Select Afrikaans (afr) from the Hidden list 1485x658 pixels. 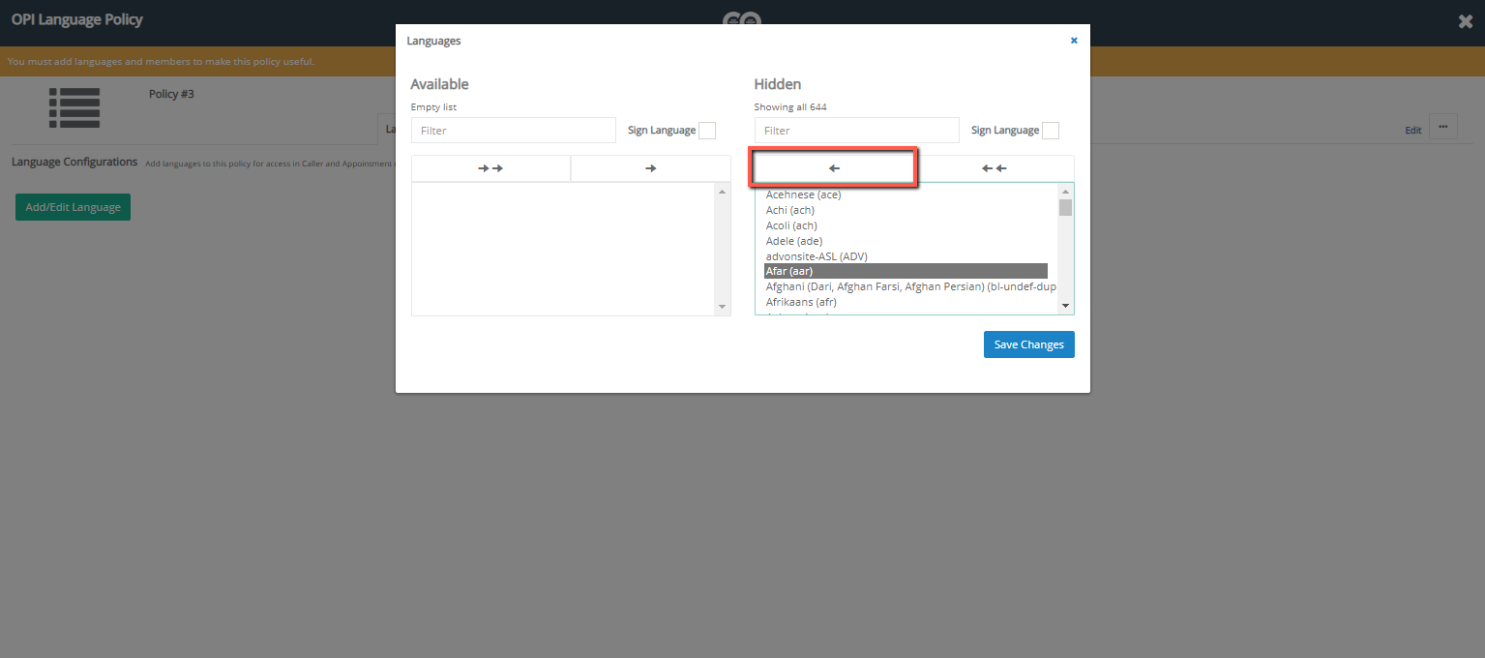801,302
